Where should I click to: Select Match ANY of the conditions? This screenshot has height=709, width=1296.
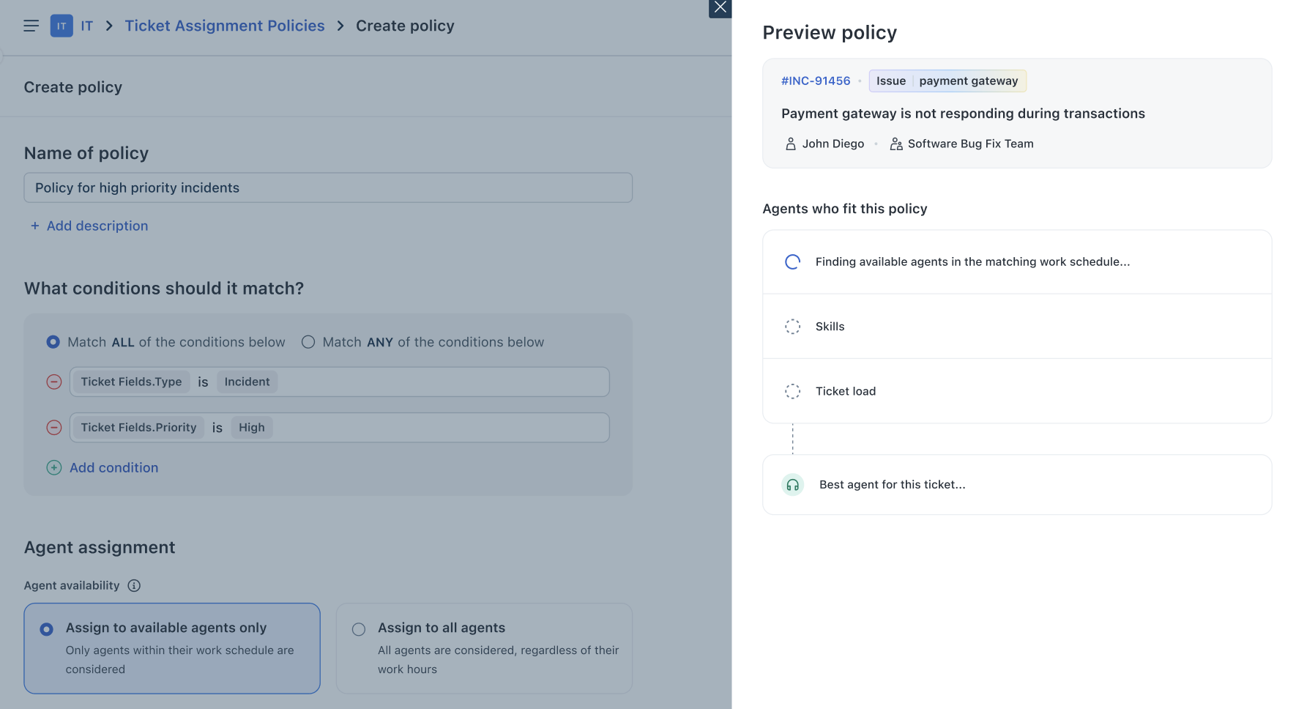click(308, 342)
